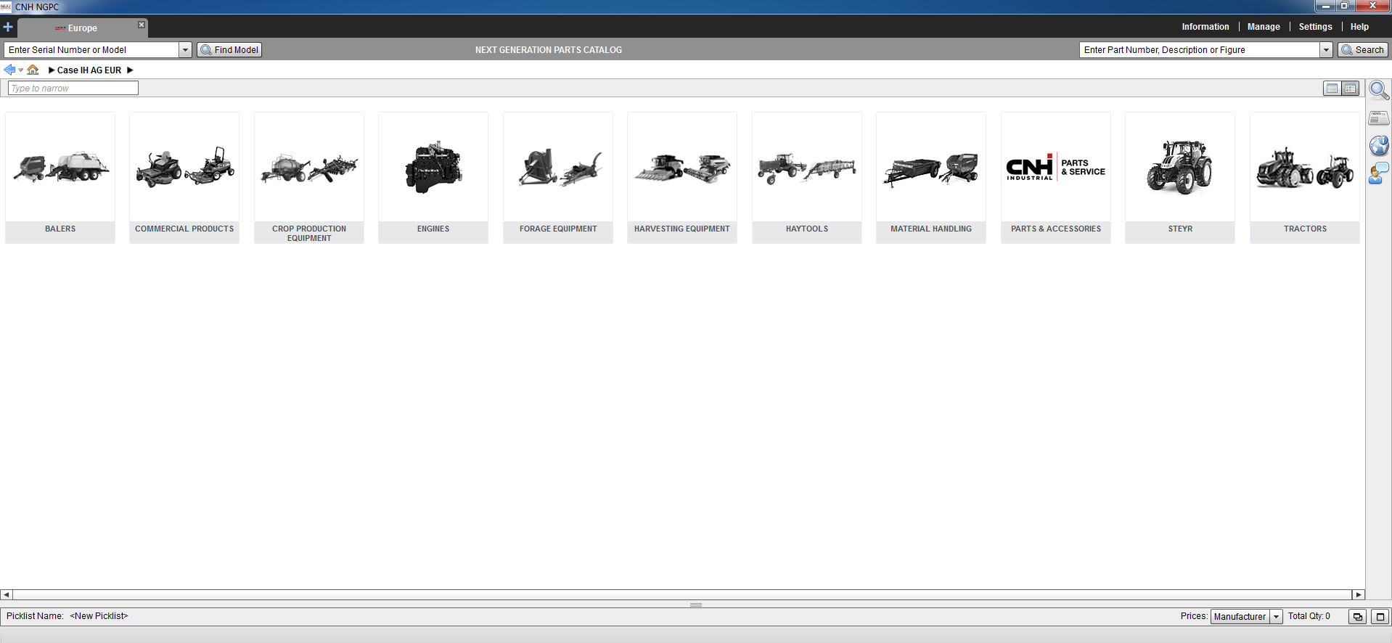The image size is (1392, 643).
Task: Select the Europe tab
Action: click(82, 28)
